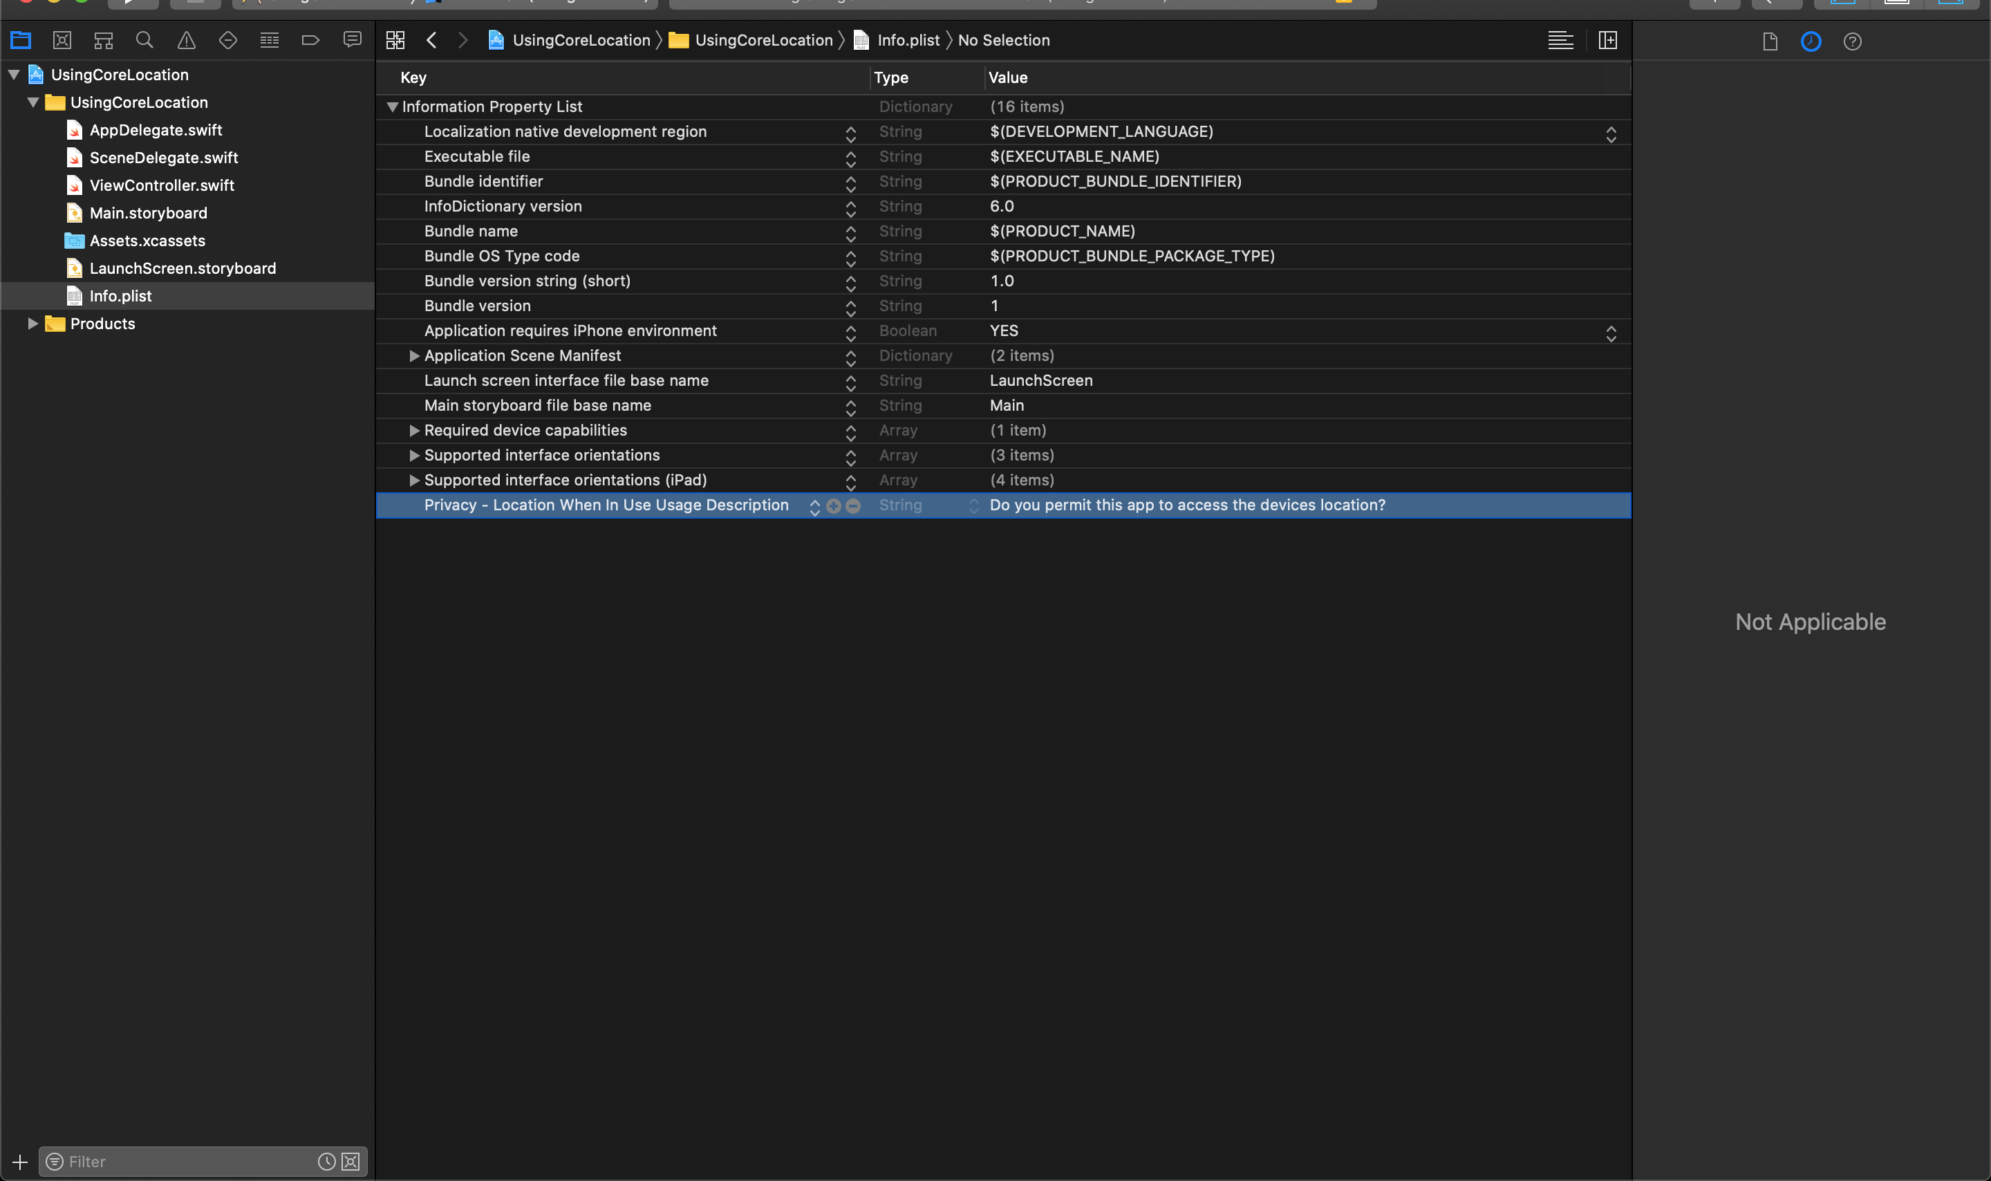Select the location permission description value
The height and width of the screenshot is (1181, 1991).
coord(1188,505)
